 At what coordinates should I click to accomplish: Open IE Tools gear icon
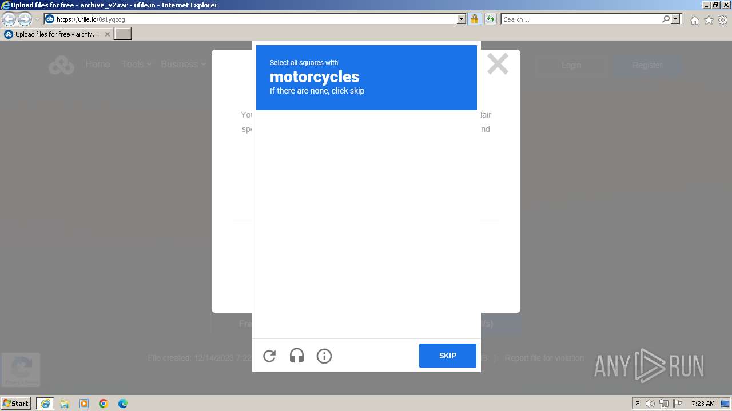point(723,20)
